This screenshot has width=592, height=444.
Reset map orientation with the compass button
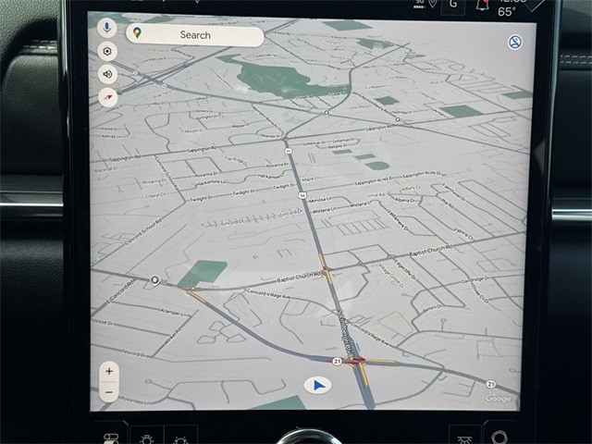(x=108, y=96)
